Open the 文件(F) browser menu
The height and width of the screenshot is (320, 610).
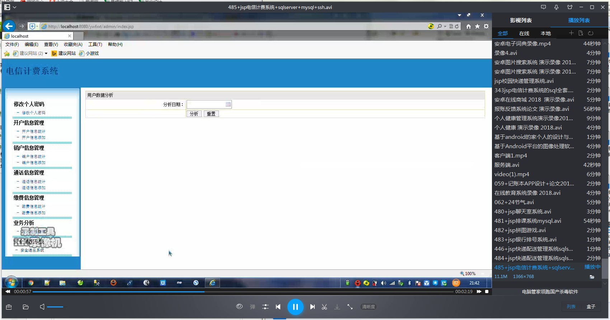point(12,44)
